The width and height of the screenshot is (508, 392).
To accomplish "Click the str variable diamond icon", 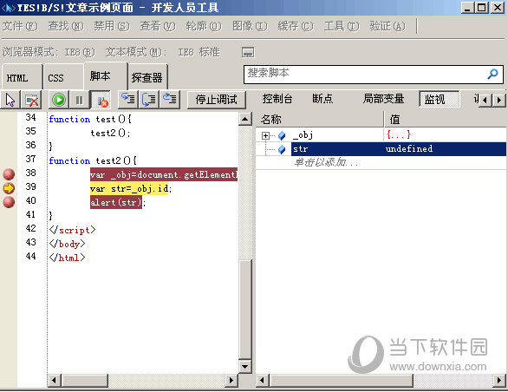I will pyautogui.click(x=282, y=149).
